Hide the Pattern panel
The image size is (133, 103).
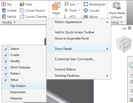[x=24, y=74]
